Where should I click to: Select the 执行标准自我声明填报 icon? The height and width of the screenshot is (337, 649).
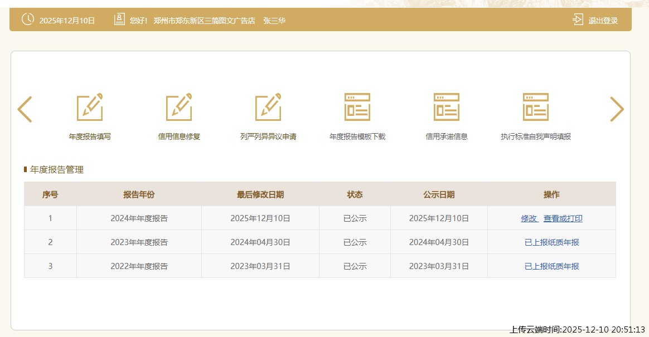coord(536,107)
